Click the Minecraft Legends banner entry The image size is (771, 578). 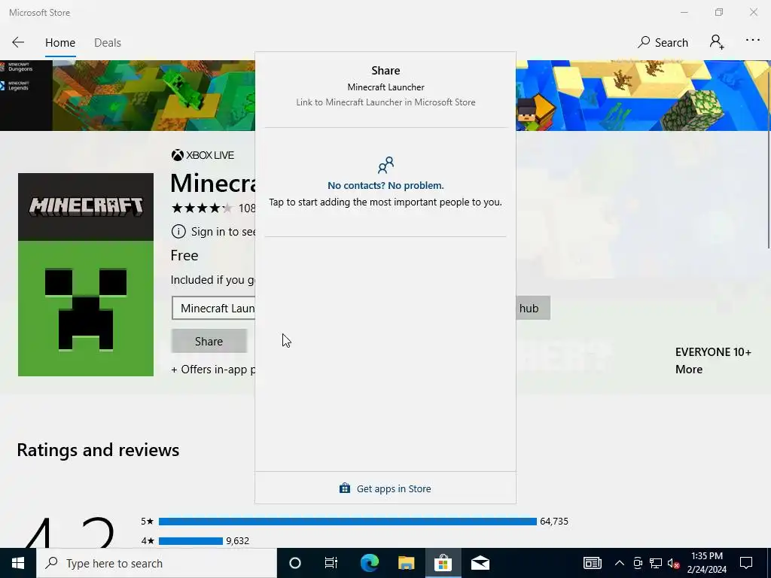(15, 86)
